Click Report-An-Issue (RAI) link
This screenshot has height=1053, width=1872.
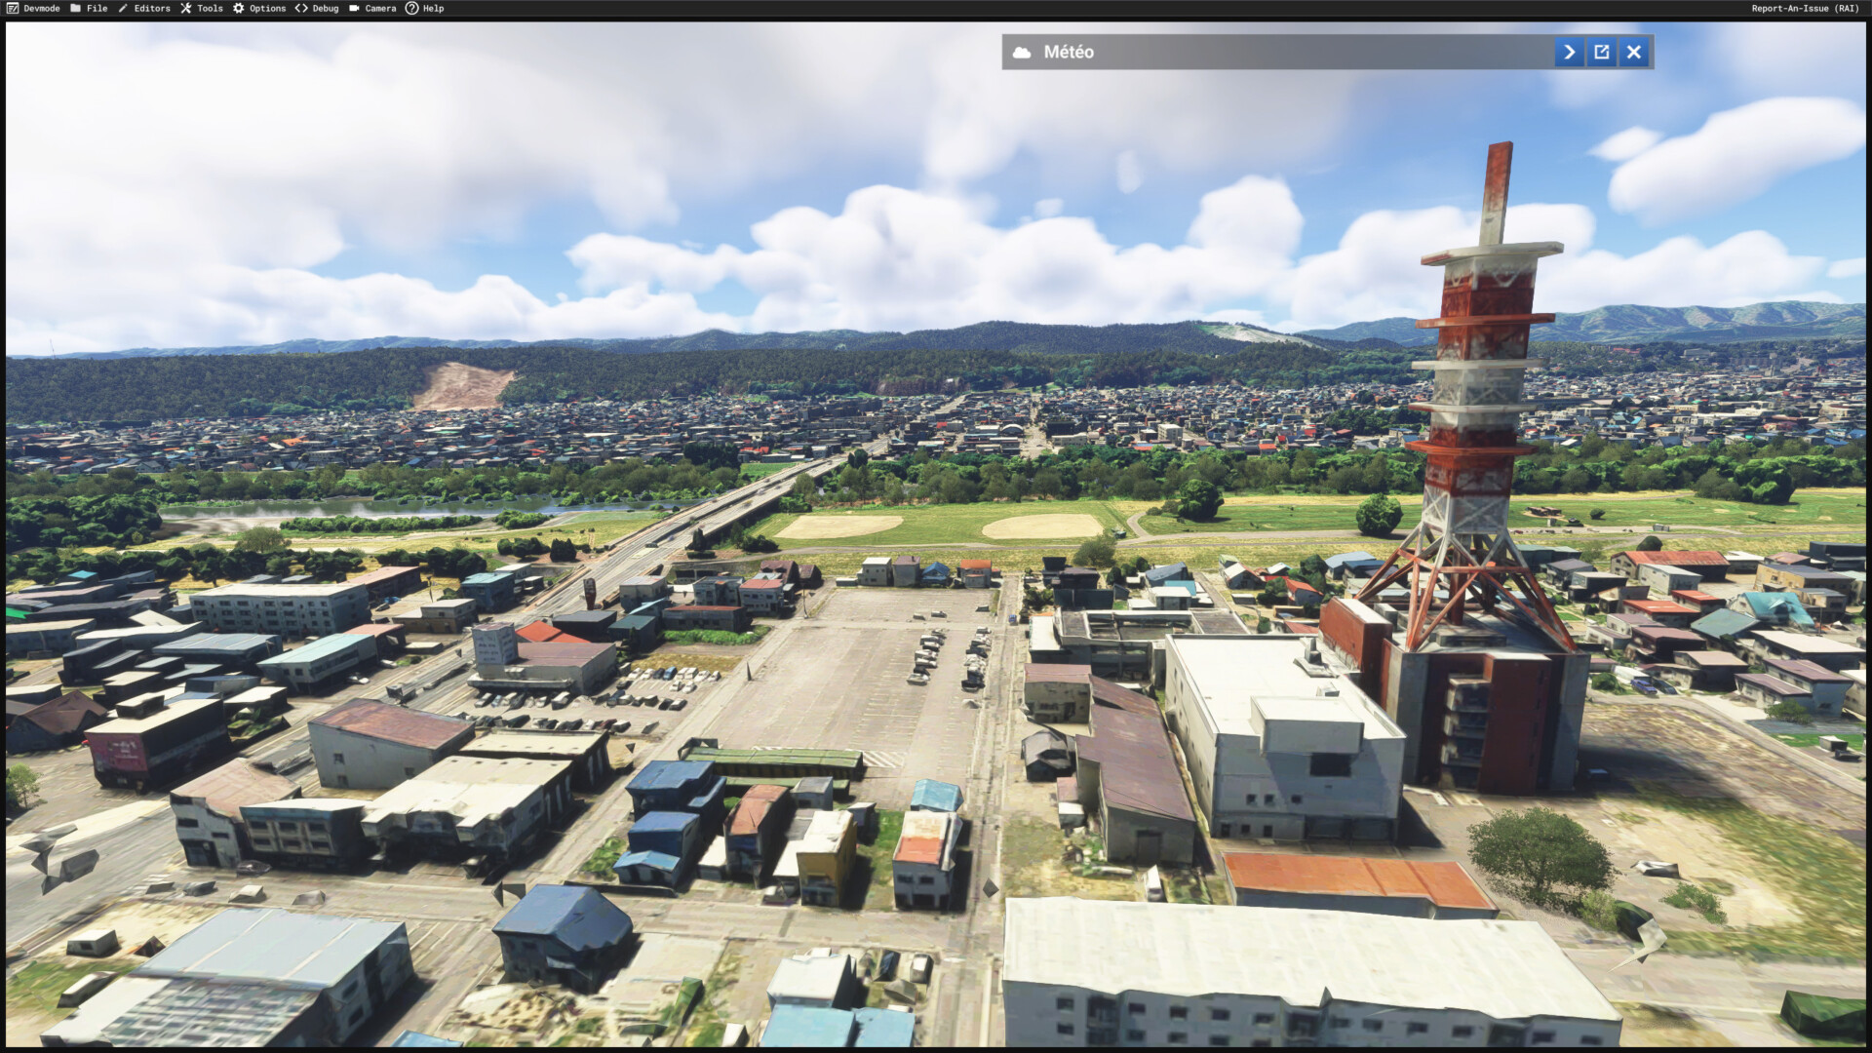tap(1805, 8)
